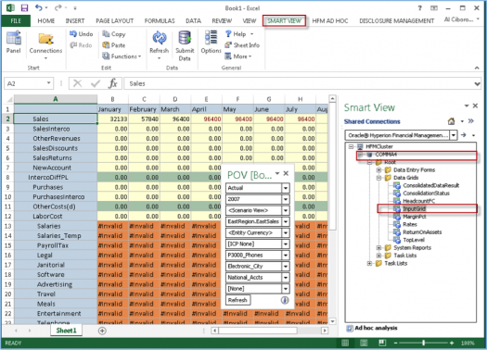
Task: Switch to Page Layout view in status bar
Action: 364,343
